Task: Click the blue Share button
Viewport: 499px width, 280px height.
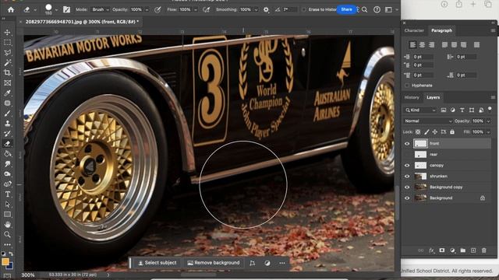Action: 346,9
